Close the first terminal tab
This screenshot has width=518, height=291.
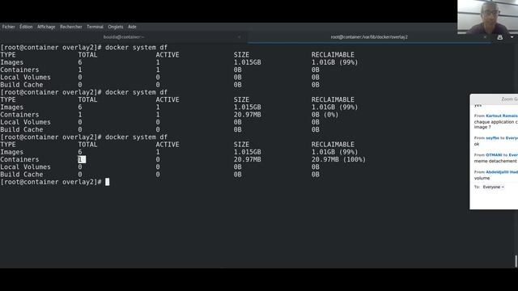point(240,37)
